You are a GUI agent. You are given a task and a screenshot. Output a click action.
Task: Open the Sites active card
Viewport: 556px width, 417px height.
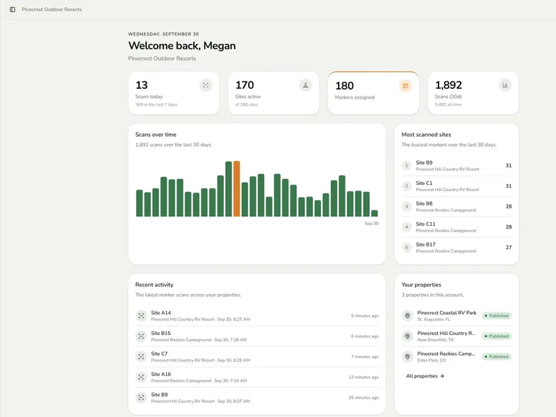(273, 93)
